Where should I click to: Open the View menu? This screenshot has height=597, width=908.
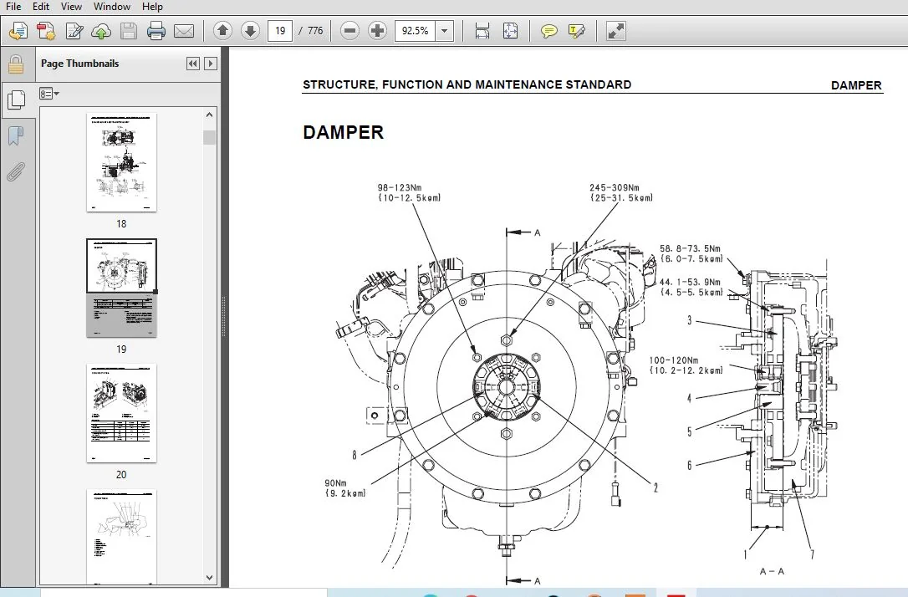point(71,7)
